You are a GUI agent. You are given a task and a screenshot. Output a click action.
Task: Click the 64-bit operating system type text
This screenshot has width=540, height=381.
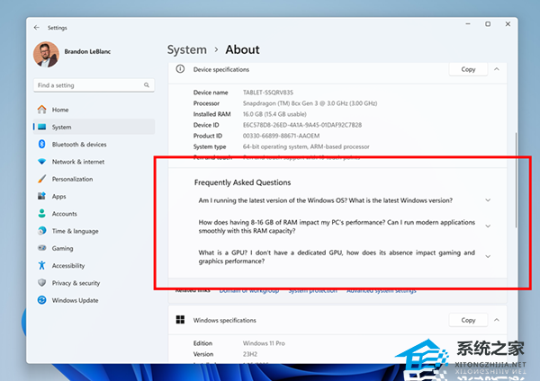306,146
